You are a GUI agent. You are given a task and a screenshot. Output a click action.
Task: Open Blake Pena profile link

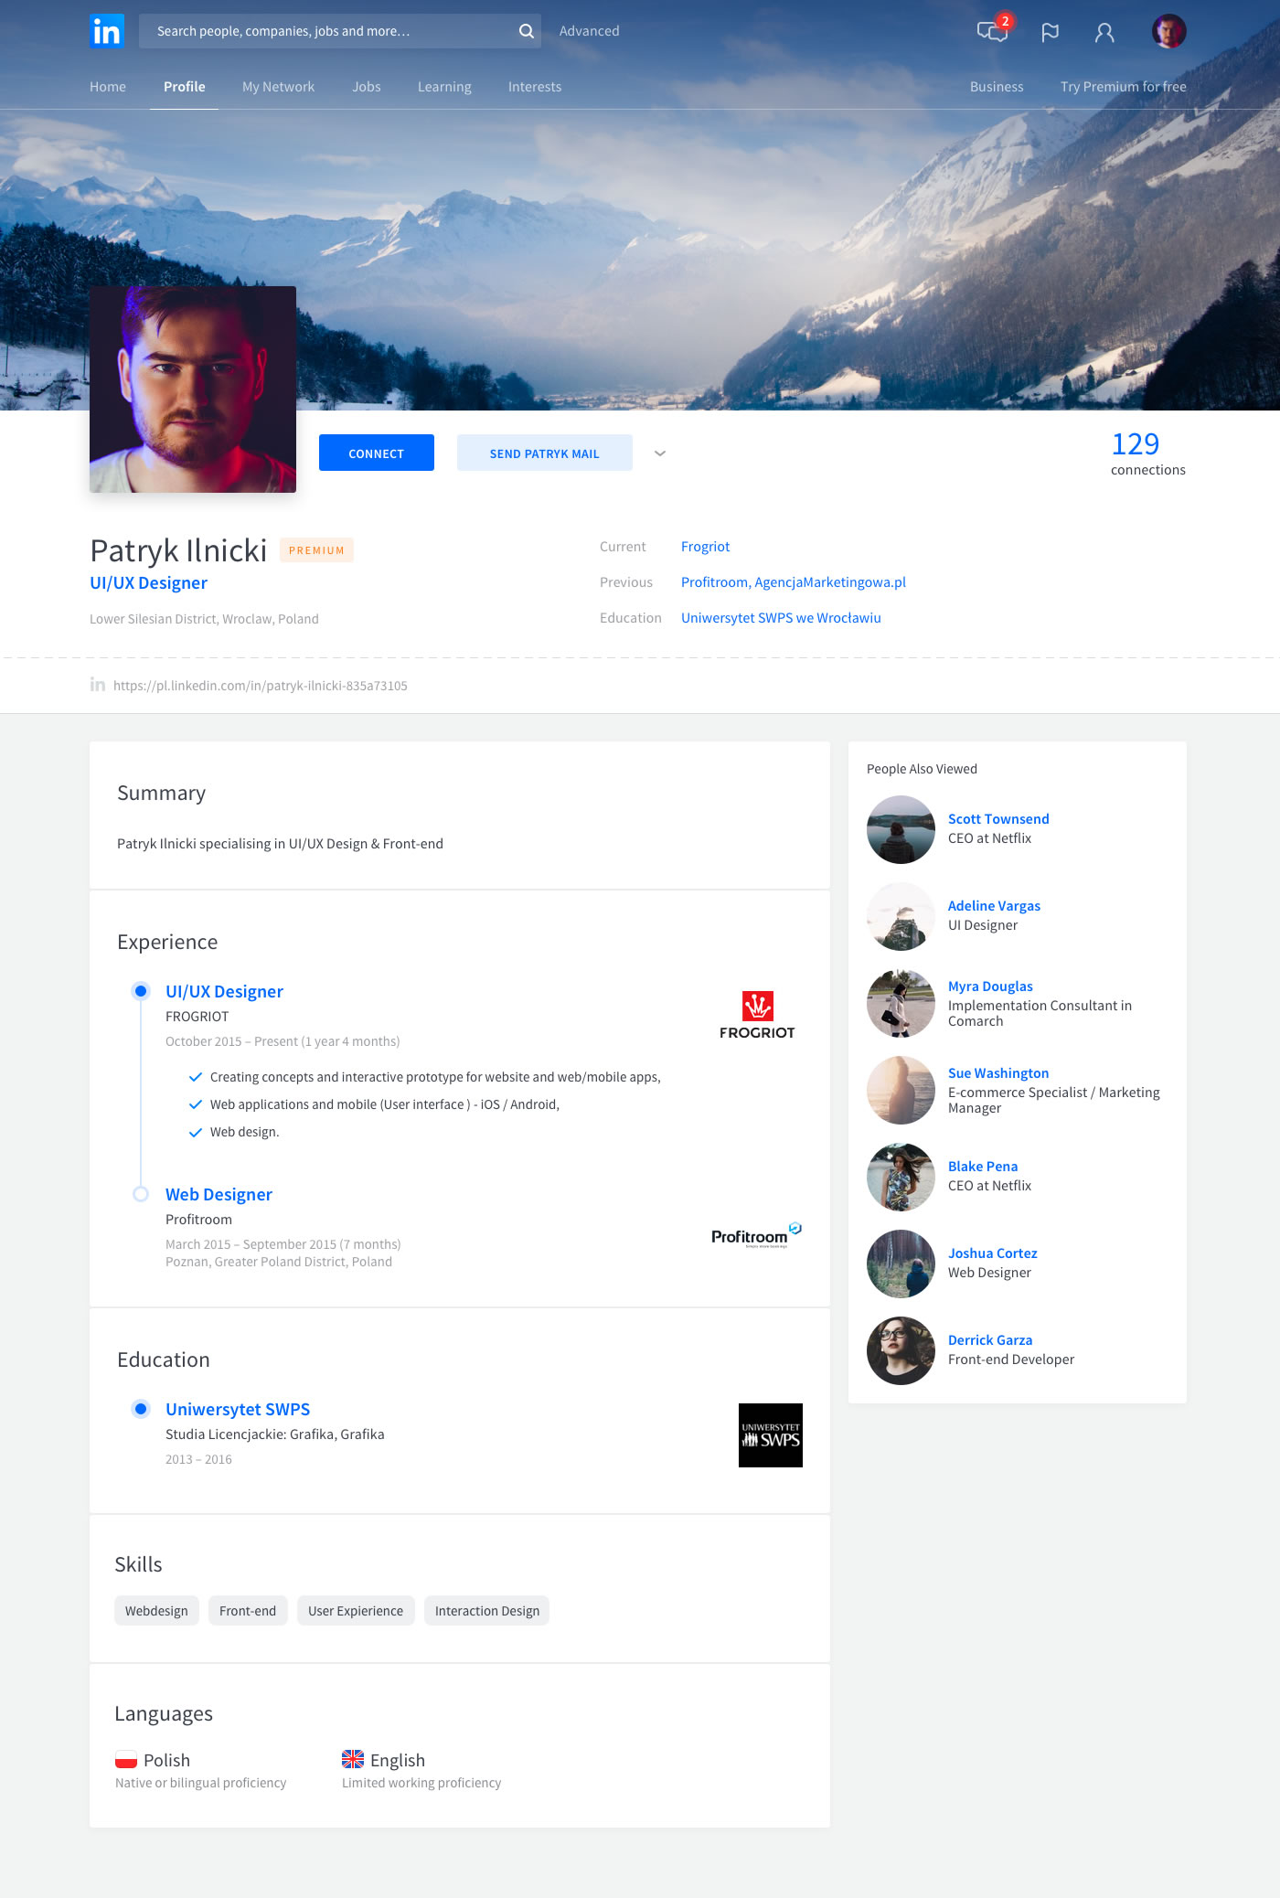pyautogui.click(x=983, y=1167)
